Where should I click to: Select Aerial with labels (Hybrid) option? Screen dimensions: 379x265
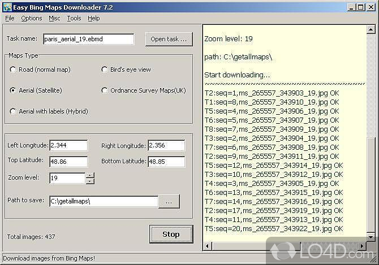point(14,111)
